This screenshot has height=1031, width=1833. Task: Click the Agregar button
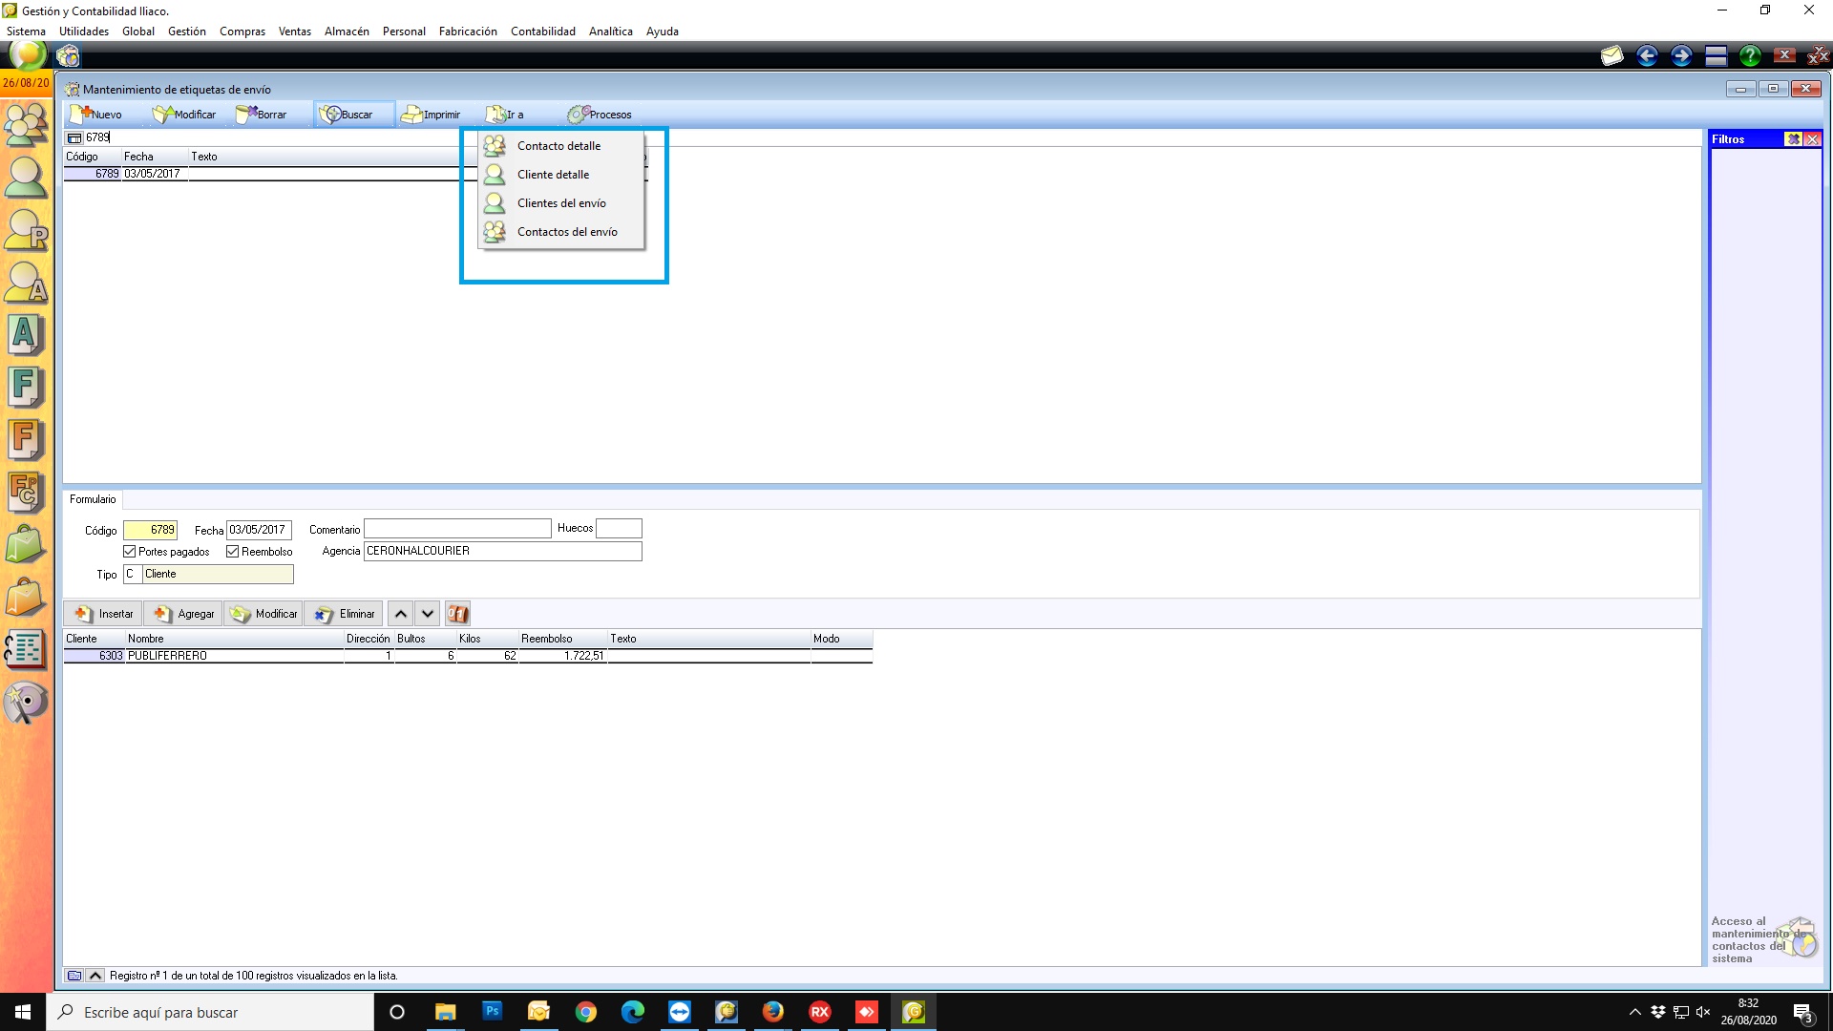(x=183, y=614)
